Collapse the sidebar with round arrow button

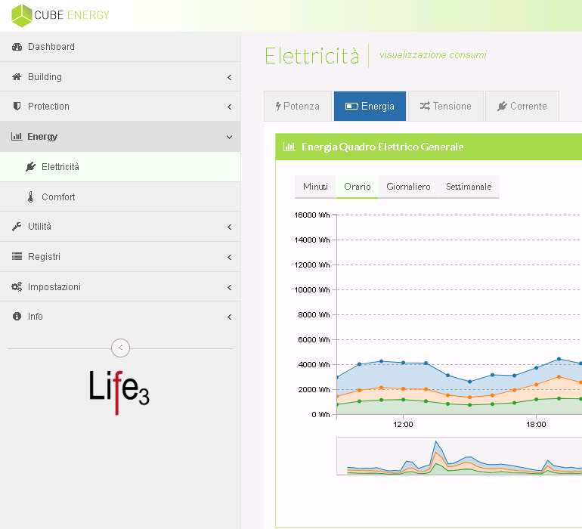coord(120,348)
